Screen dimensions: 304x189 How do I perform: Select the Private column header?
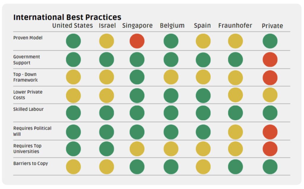[x=272, y=26]
